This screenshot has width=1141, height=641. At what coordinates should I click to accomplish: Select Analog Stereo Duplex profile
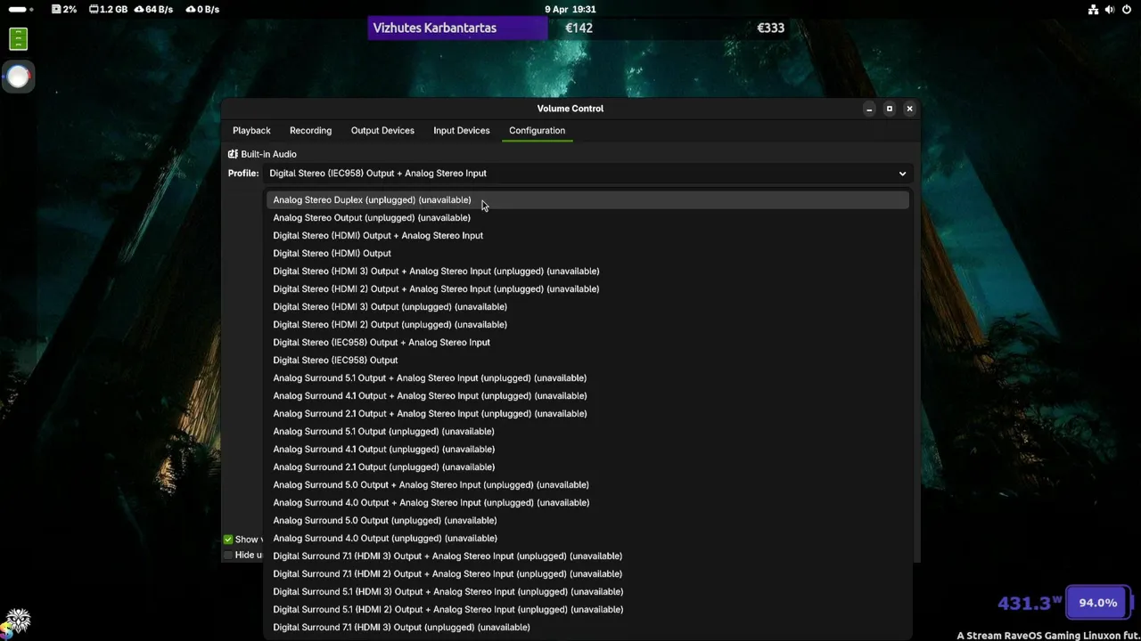587,200
